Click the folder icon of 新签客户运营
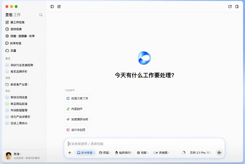245x164 pixels. [7, 84]
